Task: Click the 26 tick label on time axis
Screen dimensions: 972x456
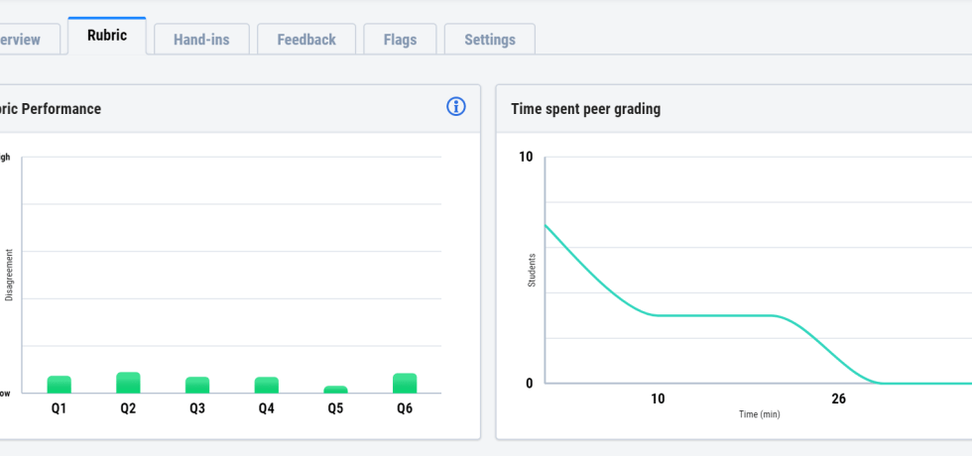Action: tap(838, 399)
